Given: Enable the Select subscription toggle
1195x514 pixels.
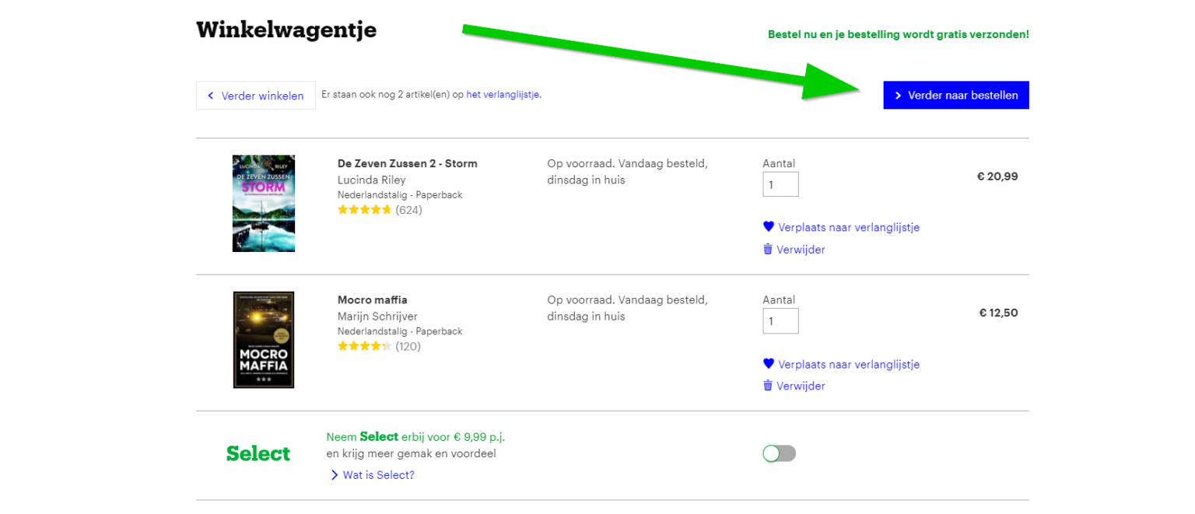Looking at the screenshot, I should 778,453.
